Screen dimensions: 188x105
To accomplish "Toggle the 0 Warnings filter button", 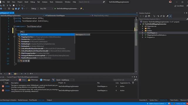I will (33, 80).
